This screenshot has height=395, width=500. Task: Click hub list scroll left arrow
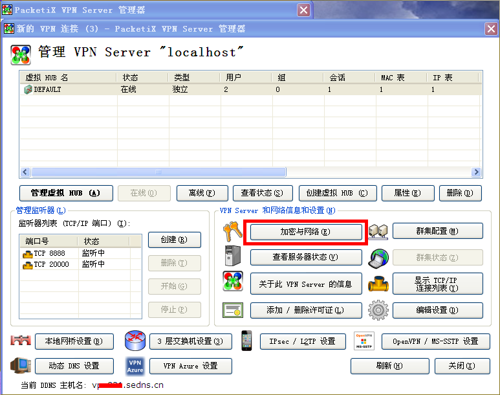pyautogui.click(x=25, y=172)
